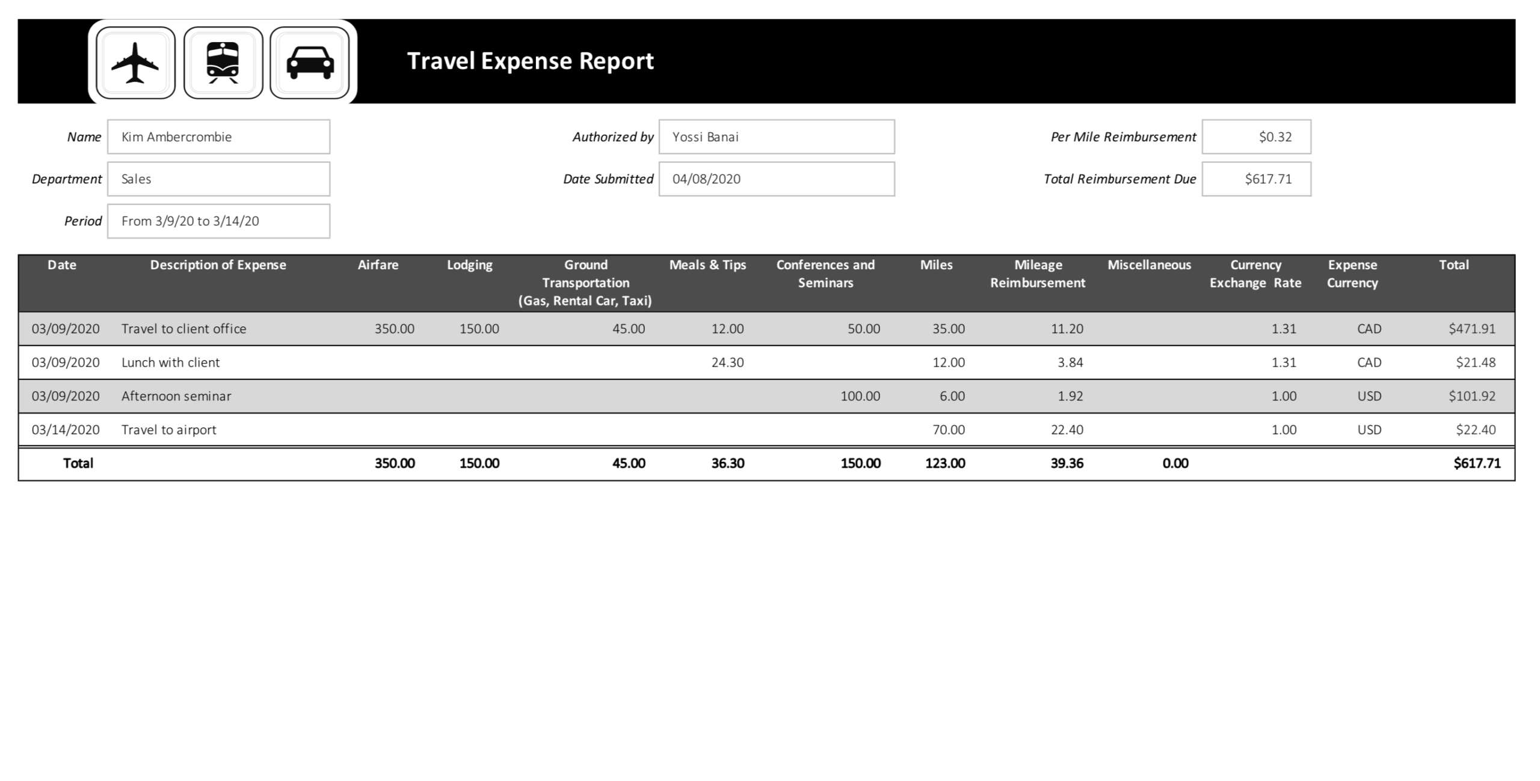Click the Description of Expense column header
The image size is (1540, 781).
(218, 265)
